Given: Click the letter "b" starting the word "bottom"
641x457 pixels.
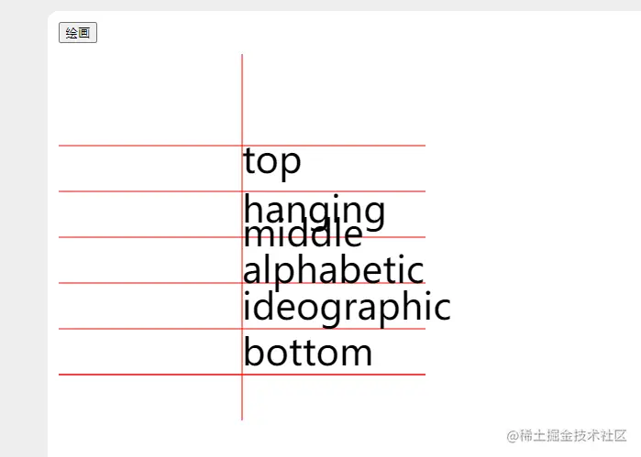Looking at the screenshot, I should 253,353.
